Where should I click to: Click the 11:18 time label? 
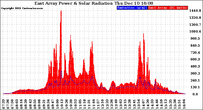coord(84,104)
